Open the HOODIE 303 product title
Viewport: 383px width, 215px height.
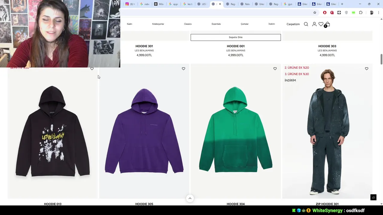(x=327, y=46)
